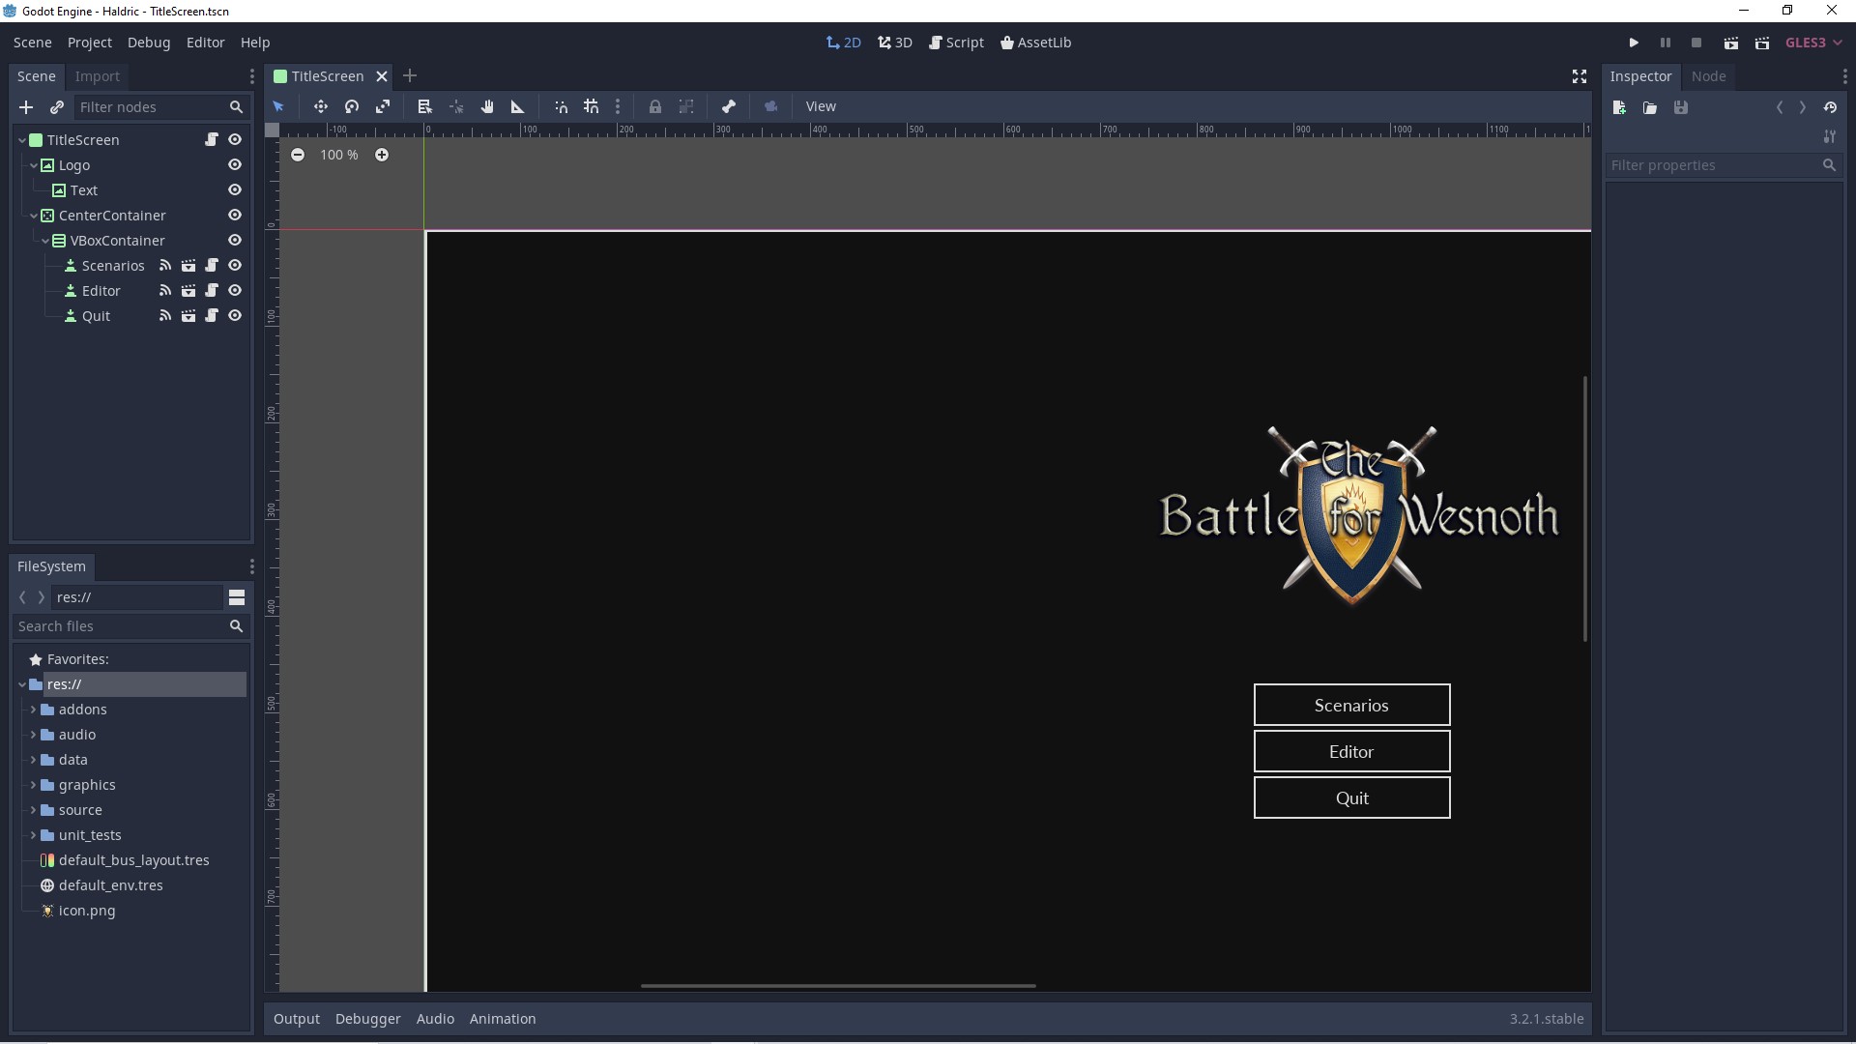Hide the VBoxContainer node
1856x1044 pixels.
(x=235, y=241)
